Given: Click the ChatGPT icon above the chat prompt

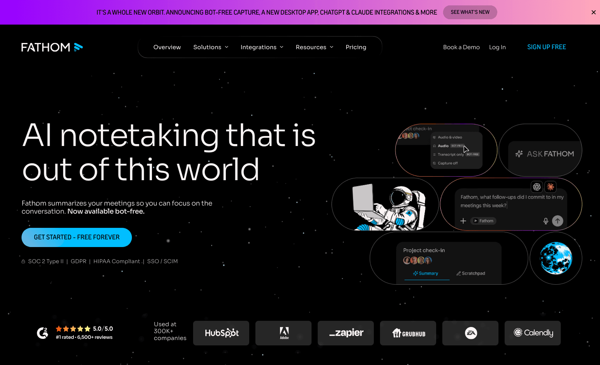Looking at the screenshot, I should click(x=537, y=187).
